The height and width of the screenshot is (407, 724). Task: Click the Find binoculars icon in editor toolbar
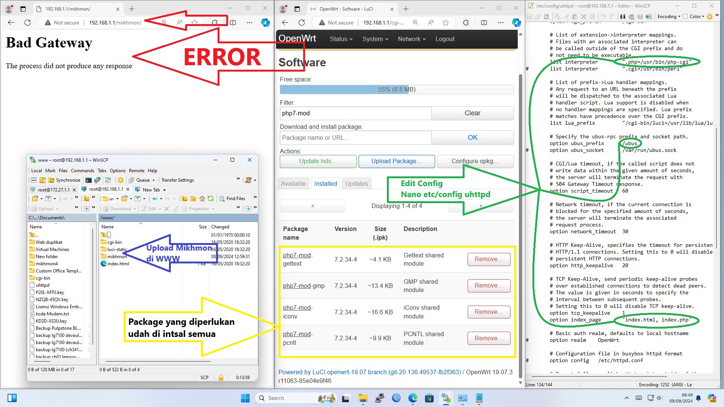tap(623, 17)
